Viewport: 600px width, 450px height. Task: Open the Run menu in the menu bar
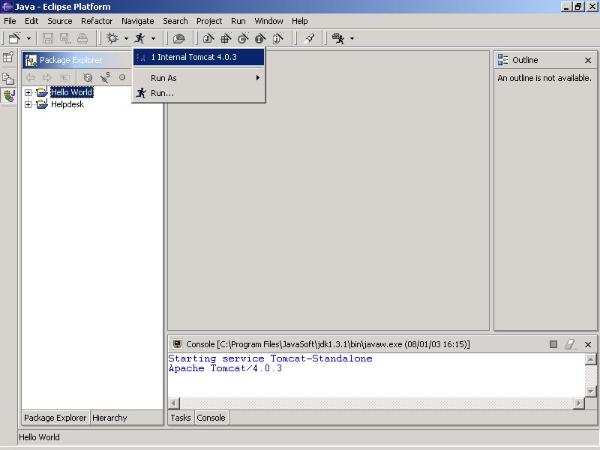click(x=238, y=21)
